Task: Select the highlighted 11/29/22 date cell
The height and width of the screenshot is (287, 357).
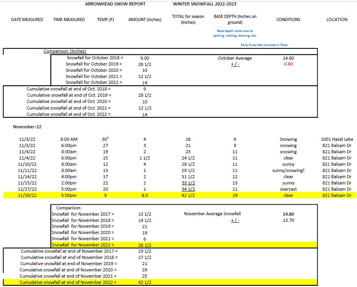Action: point(27,195)
